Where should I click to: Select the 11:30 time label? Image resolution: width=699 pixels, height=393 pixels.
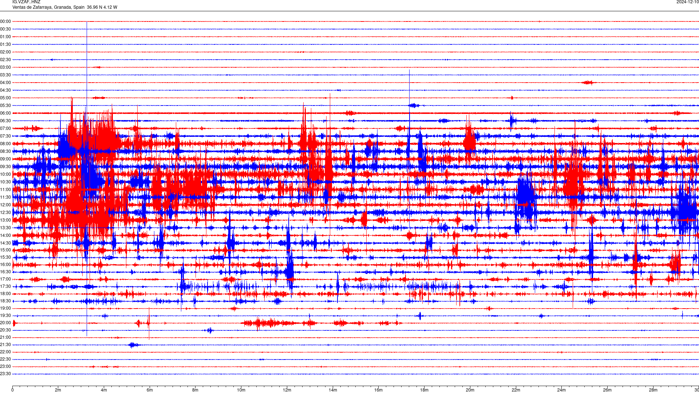pyautogui.click(x=5, y=197)
